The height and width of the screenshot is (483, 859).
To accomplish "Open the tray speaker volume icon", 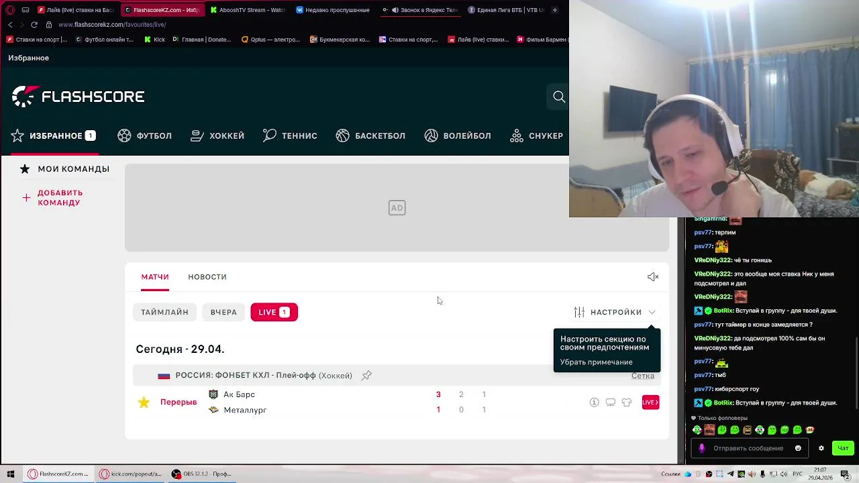I will pyautogui.click(x=785, y=474).
